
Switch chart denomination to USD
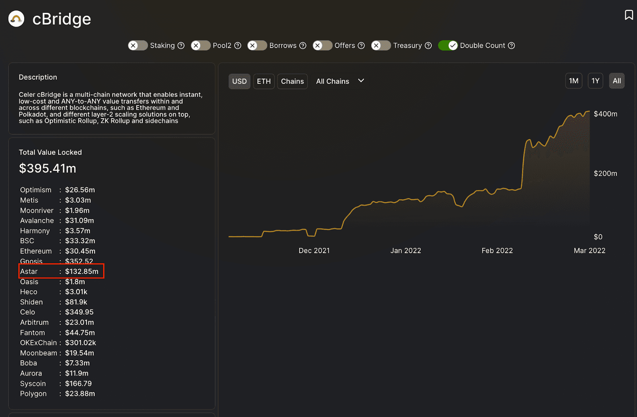(239, 81)
